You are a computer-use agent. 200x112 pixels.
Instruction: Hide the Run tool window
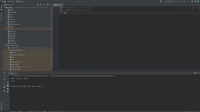[x=199, y=73]
